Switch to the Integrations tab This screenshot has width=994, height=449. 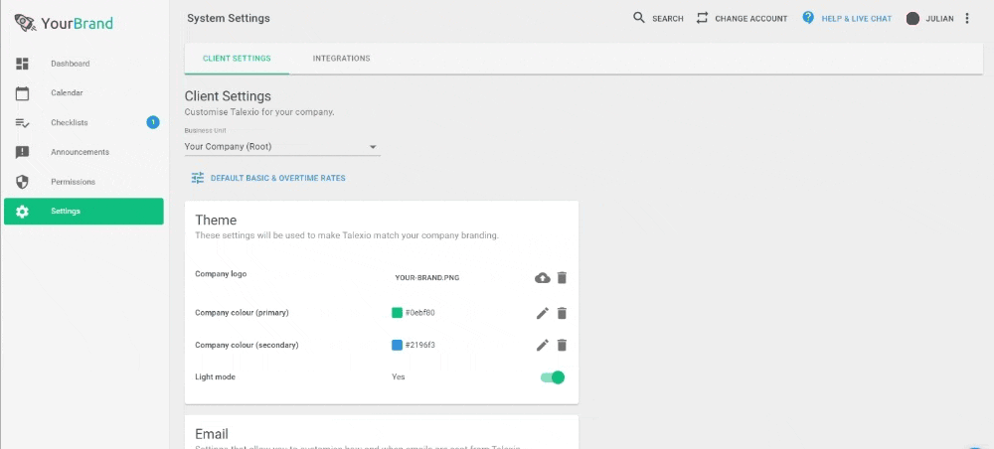[342, 59]
